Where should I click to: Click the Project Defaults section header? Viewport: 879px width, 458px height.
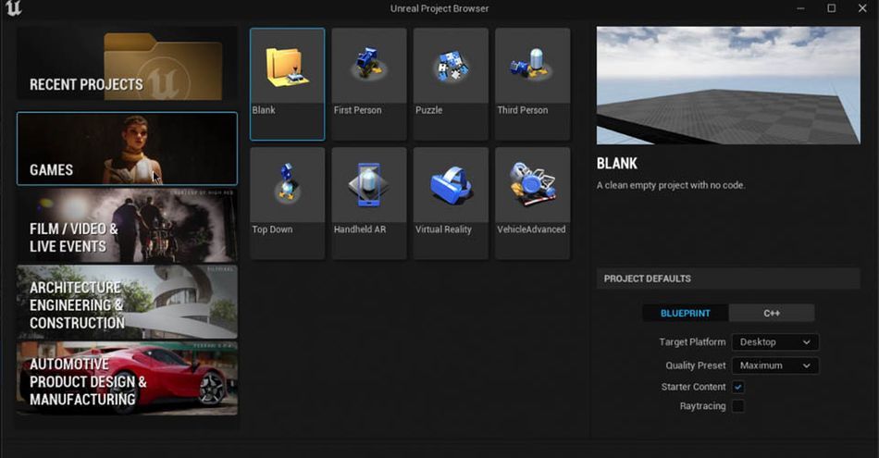[x=728, y=279]
